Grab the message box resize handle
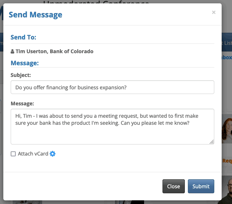The image size is (232, 204). 212,142
